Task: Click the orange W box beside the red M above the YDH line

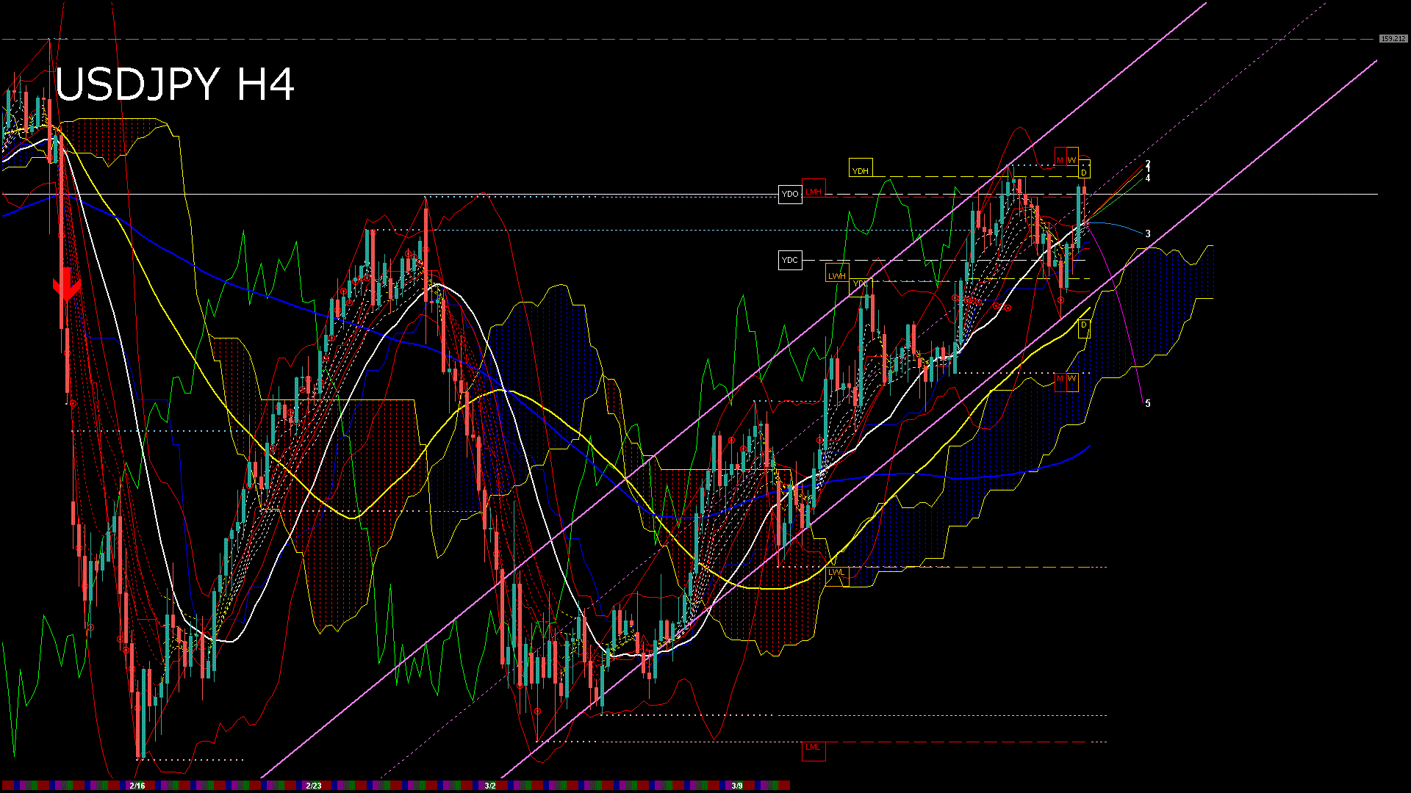Action: [x=1072, y=160]
